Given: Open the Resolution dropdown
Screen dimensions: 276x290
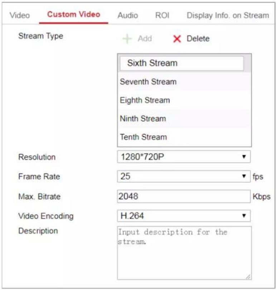Looking at the screenshot, I should (184, 157).
